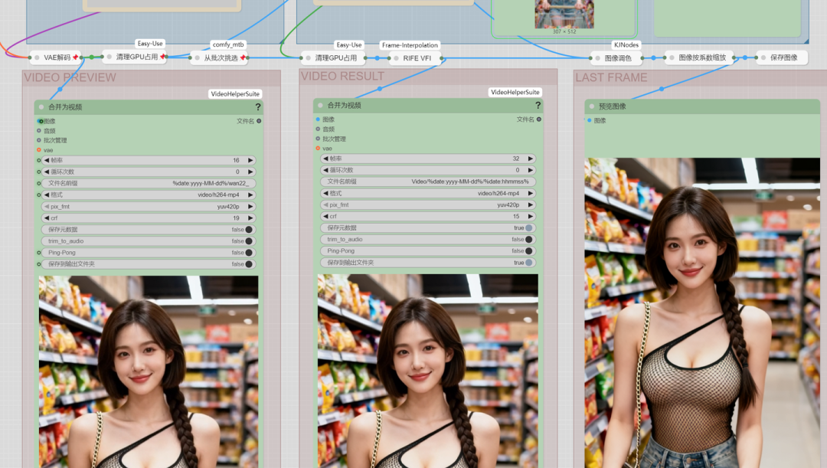This screenshot has height=468, width=827.
Task: Toggle trim_to_audio in VIDEO RESULT node
Action: pyautogui.click(x=528, y=240)
